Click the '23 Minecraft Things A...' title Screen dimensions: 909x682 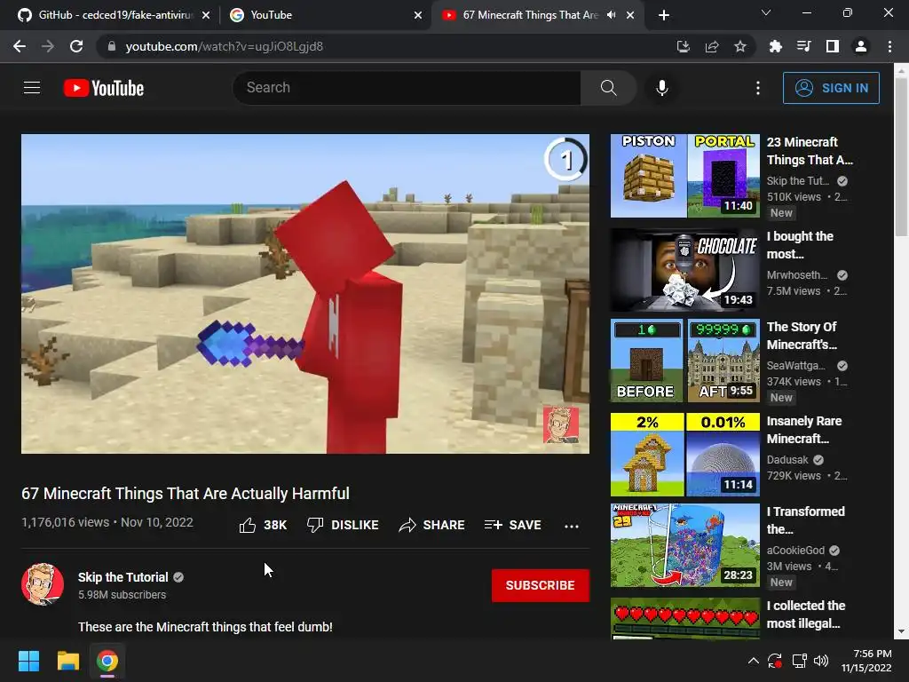coord(810,151)
